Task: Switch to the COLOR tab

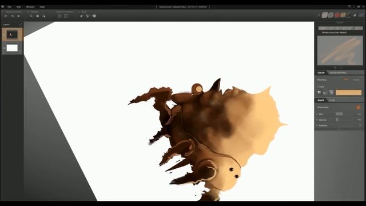Action: pyautogui.click(x=321, y=73)
